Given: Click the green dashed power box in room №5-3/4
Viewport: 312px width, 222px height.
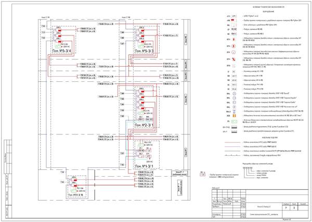Looking at the screenshot, I should click(58, 46).
